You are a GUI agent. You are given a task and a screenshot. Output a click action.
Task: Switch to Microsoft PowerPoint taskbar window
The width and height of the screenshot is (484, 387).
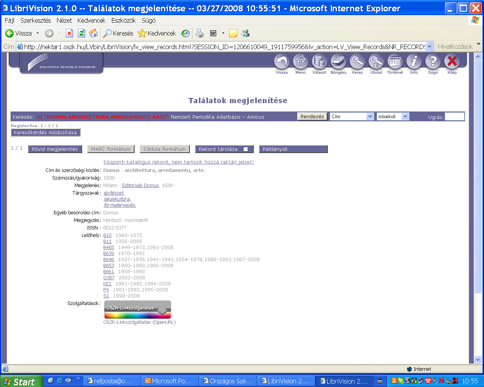click(171, 381)
